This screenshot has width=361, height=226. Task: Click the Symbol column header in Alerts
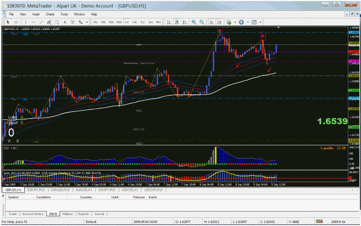(x=13, y=197)
